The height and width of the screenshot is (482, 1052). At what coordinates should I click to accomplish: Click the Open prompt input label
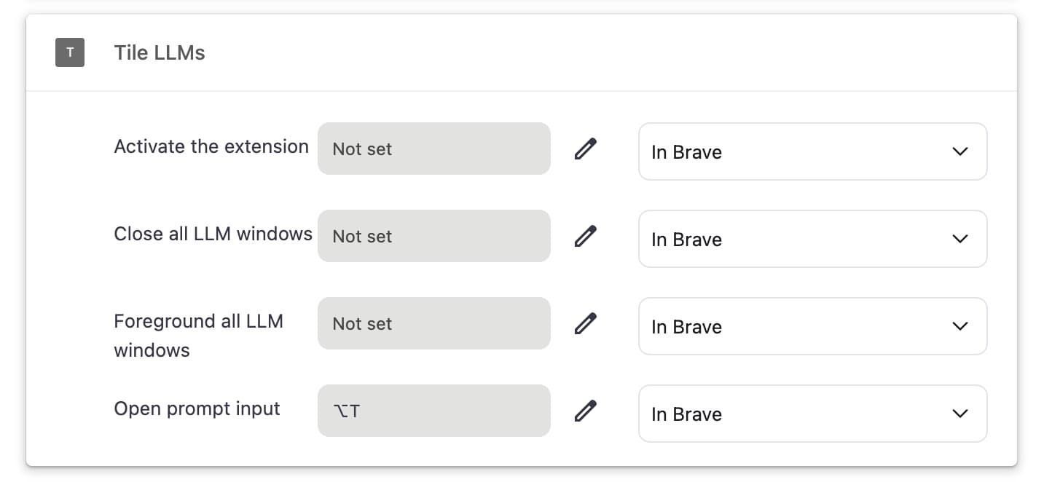pyautogui.click(x=197, y=408)
